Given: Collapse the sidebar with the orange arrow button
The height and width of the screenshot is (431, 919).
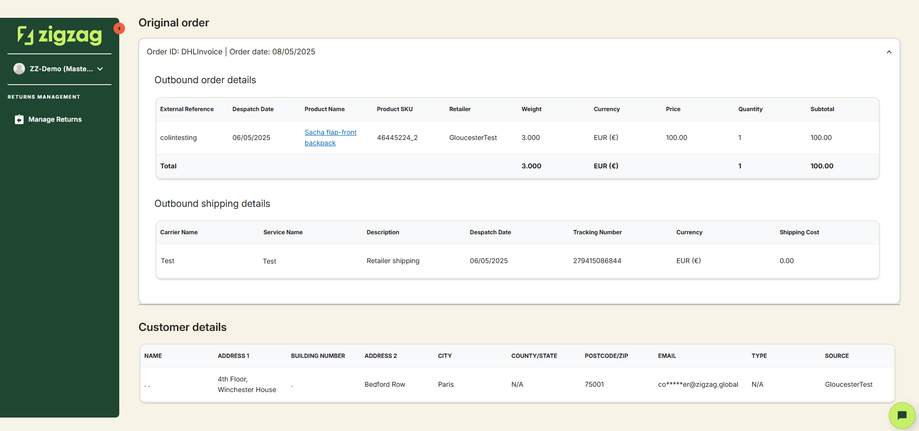Looking at the screenshot, I should (x=119, y=28).
